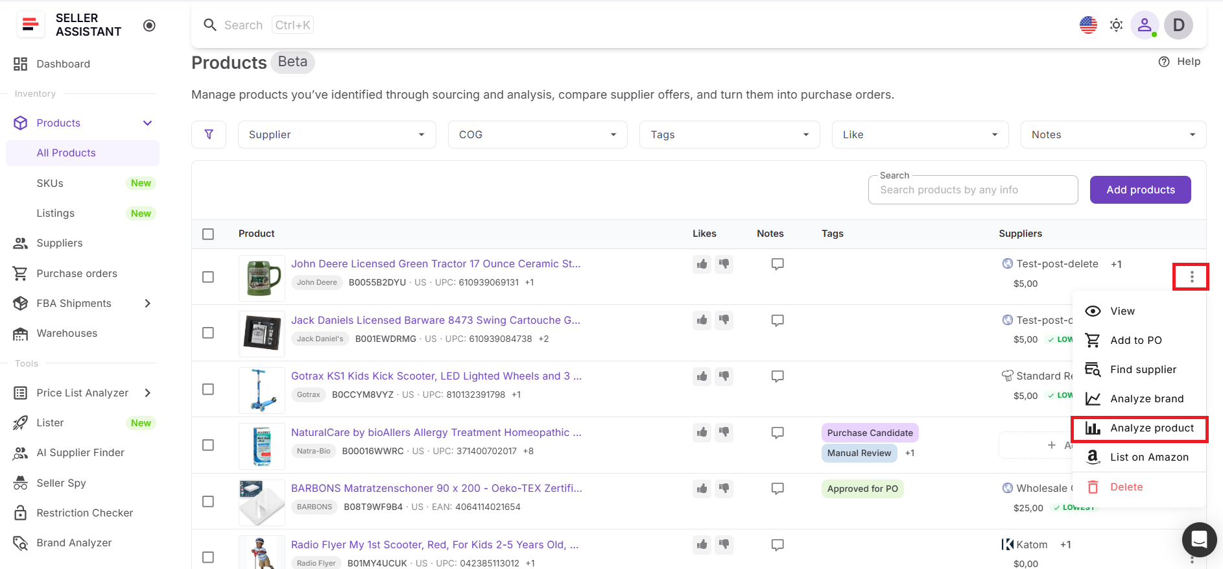Focus the top Search bar
Image resolution: width=1223 pixels, height=569 pixels.
click(258, 25)
